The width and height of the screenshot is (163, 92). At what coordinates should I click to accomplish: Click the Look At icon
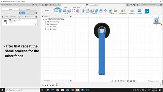coord(115,81)
